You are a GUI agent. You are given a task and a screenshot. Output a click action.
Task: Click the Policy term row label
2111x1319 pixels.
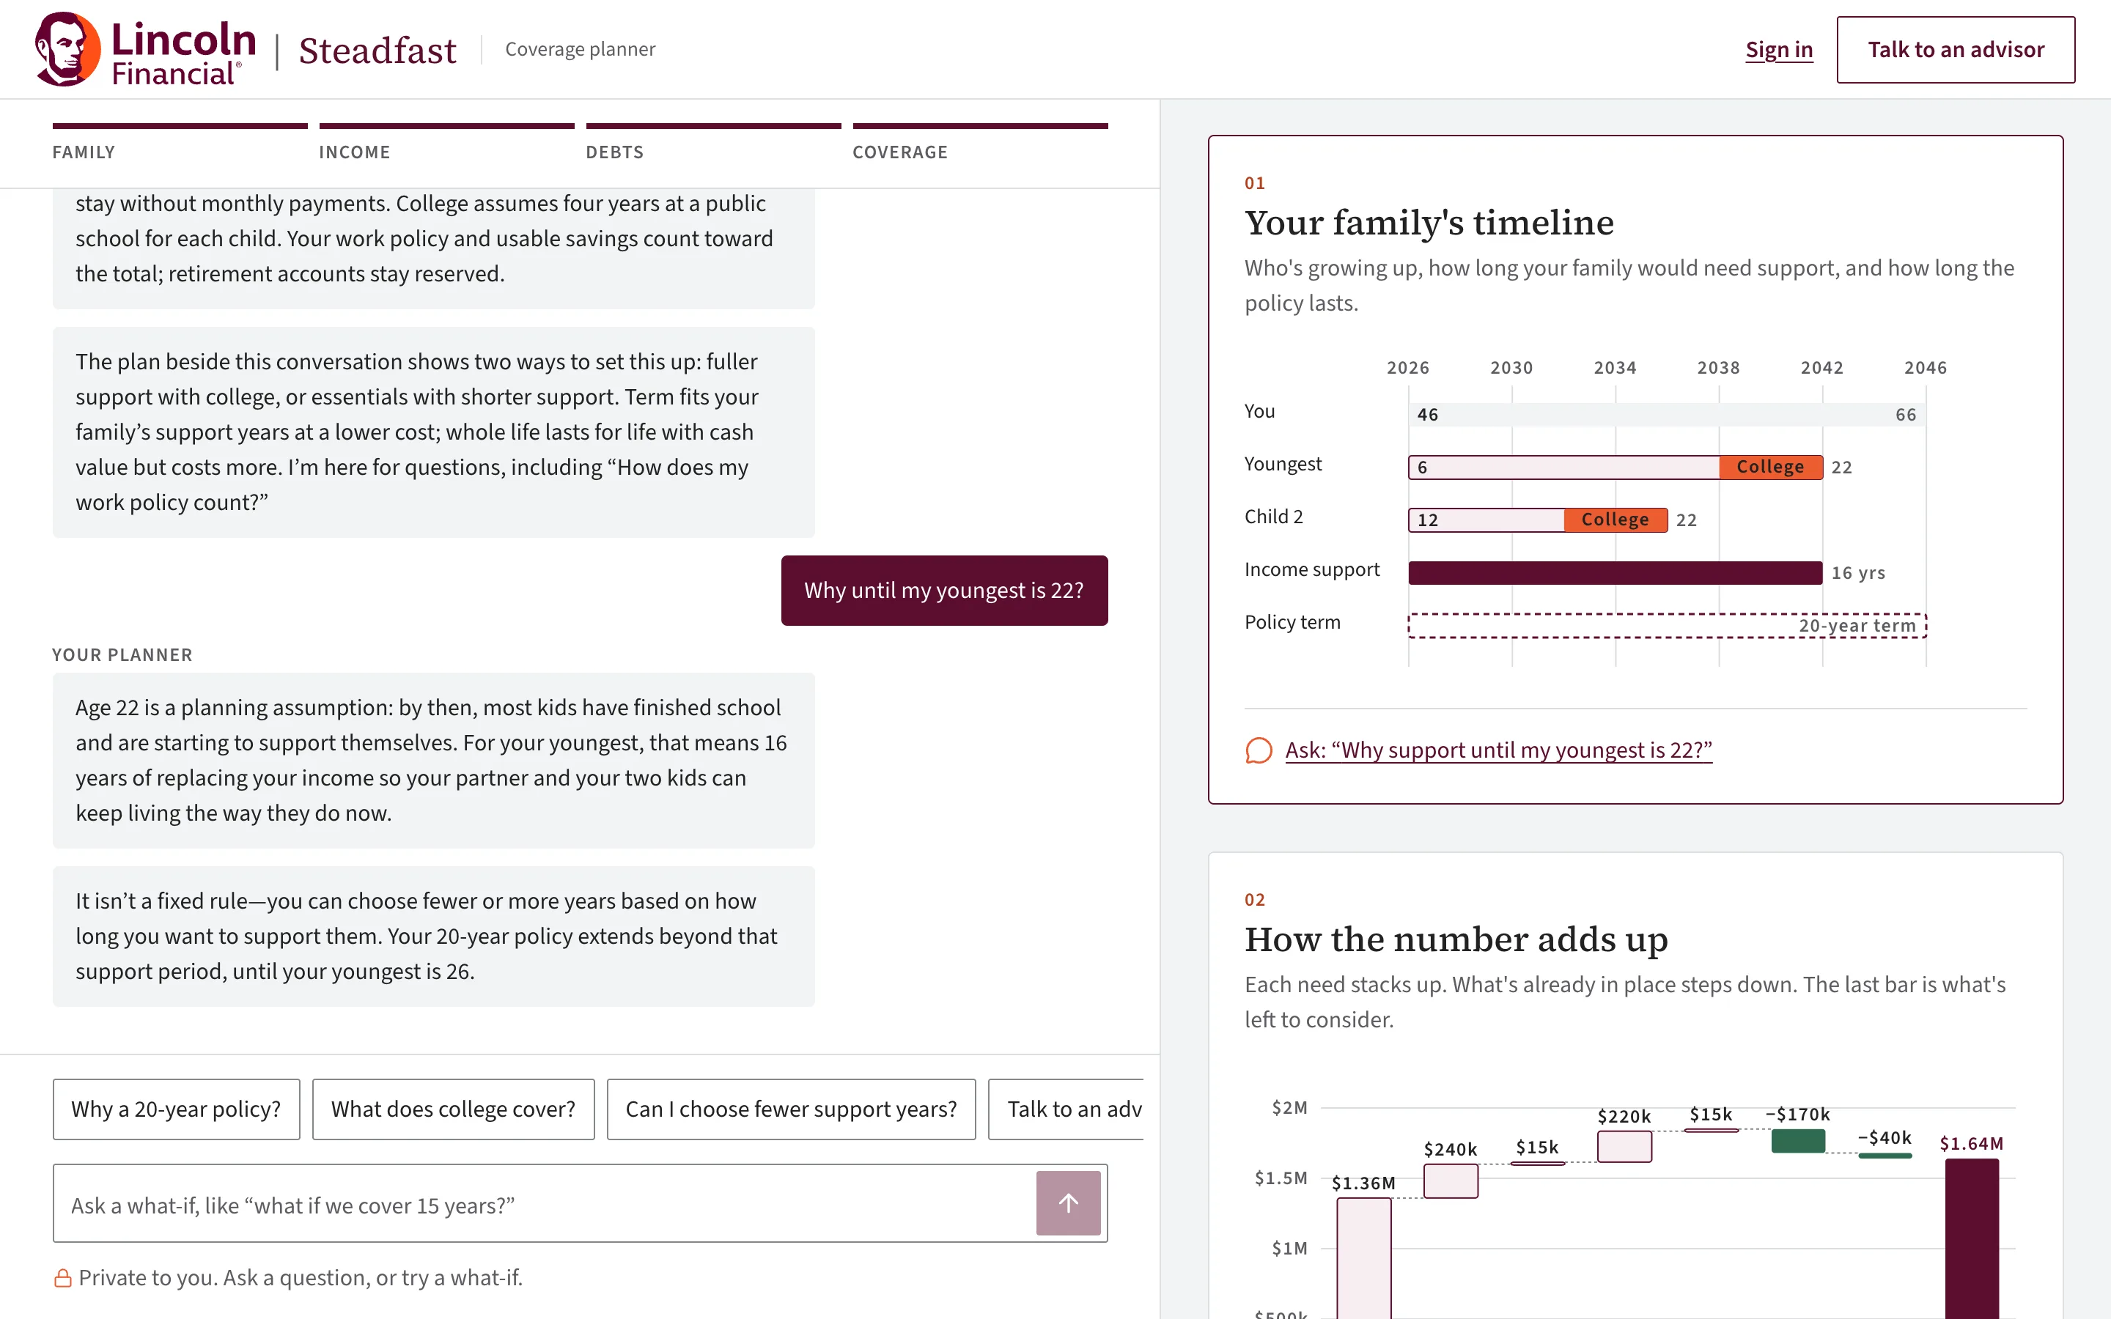point(1293,622)
